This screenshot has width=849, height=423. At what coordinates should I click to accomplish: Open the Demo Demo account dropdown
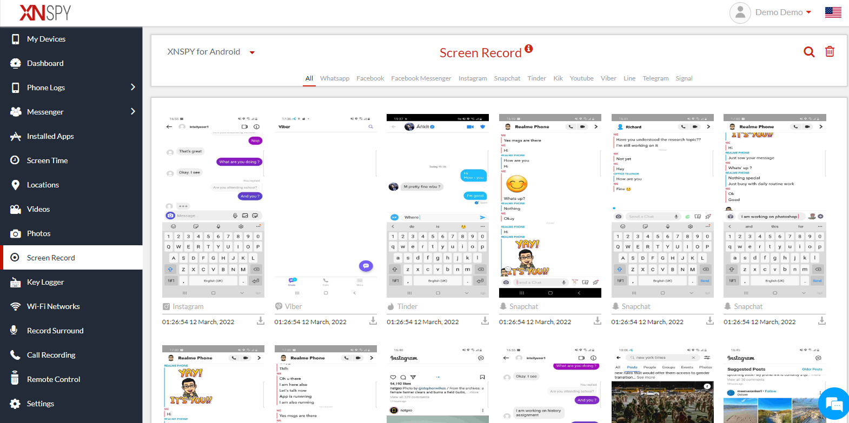(x=784, y=12)
